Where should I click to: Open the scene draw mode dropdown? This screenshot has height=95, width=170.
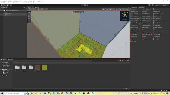point(104,9)
